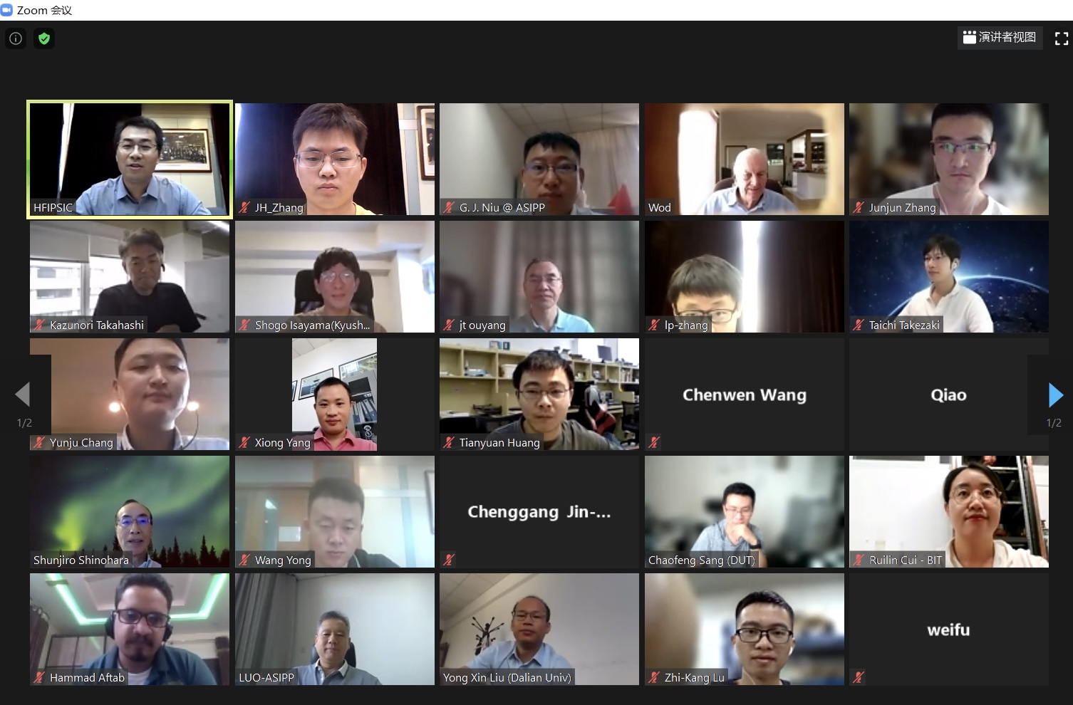Screen dimensions: 1073x705
Task: Select the HFIPSIC active speaker video
Action: point(130,159)
